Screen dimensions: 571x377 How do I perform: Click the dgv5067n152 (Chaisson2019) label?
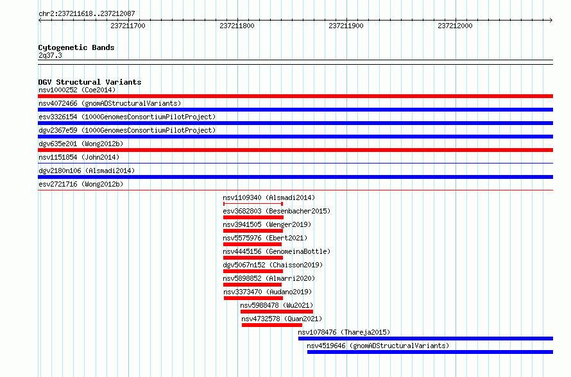click(273, 265)
